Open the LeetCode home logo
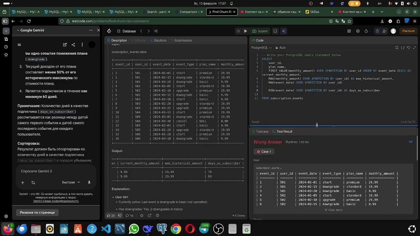Viewport: 420px width, 236px height. pos(109,31)
